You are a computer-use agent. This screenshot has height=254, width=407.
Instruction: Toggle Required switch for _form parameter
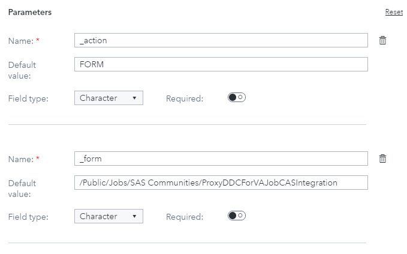pyautogui.click(x=237, y=216)
